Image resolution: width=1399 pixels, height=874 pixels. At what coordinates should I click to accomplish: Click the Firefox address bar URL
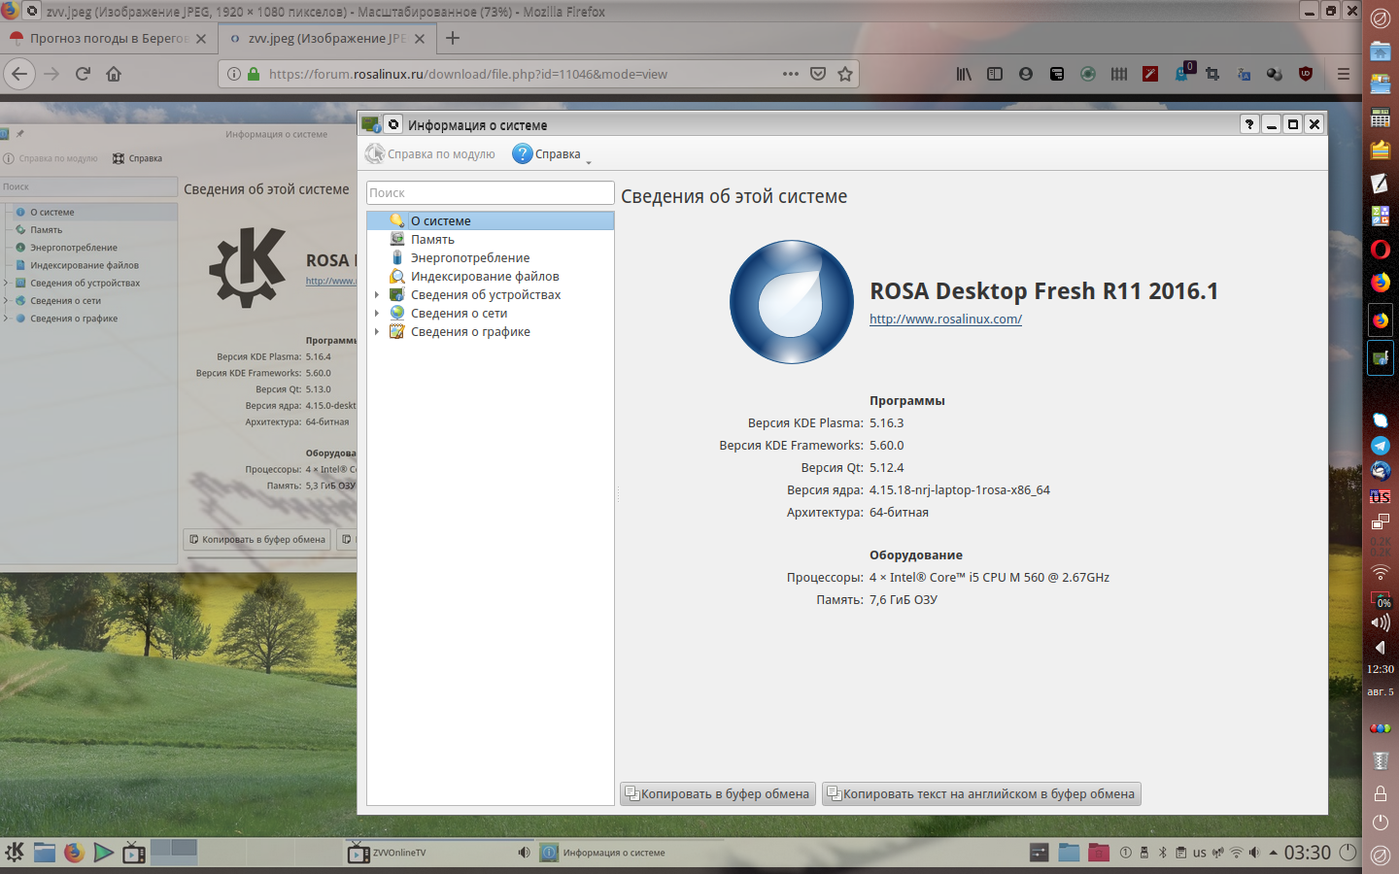(468, 74)
